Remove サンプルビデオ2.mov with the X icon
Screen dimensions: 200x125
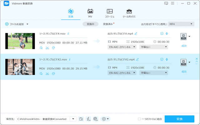pos(197,59)
